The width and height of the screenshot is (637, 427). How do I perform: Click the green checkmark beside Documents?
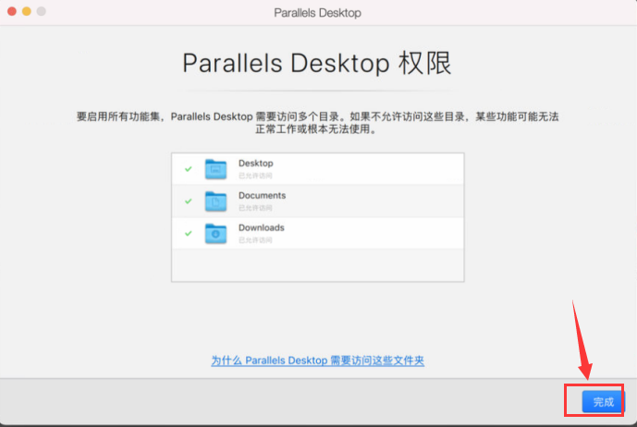[189, 201]
